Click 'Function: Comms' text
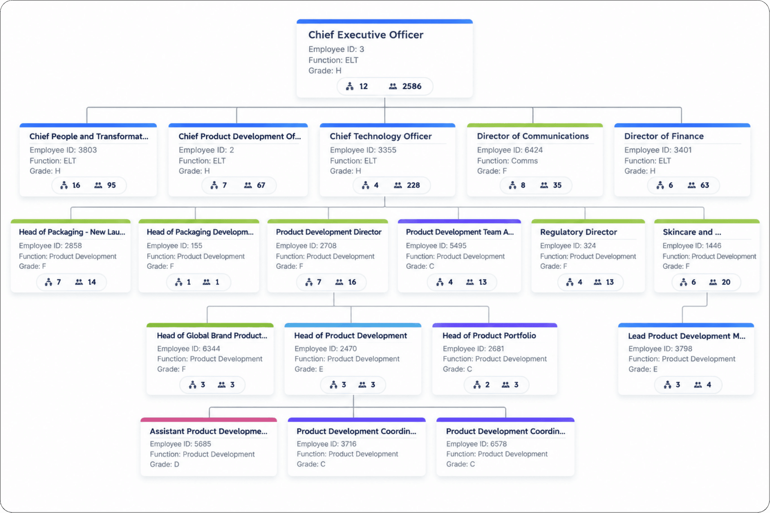Screen dimensions: 770x513 (x=507, y=161)
